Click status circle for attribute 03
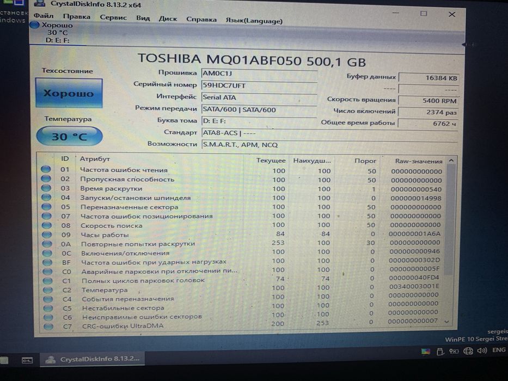 [46, 188]
